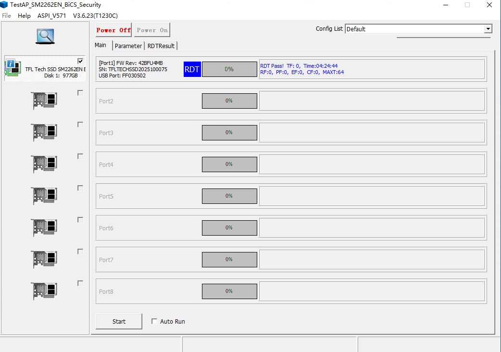501x352 pixels.
Task: Switch to the RDTResult tab
Action: tap(161, 46)
